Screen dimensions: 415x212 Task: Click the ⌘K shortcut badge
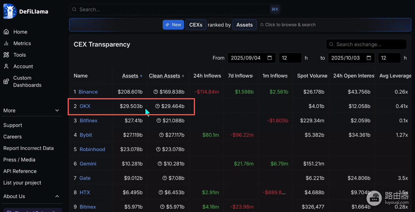[275, 9]
